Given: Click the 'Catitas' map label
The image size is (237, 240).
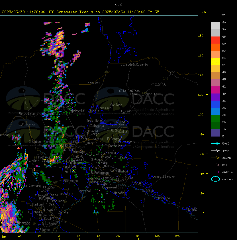Looking at the screenshot, I should tap(148, 191).
